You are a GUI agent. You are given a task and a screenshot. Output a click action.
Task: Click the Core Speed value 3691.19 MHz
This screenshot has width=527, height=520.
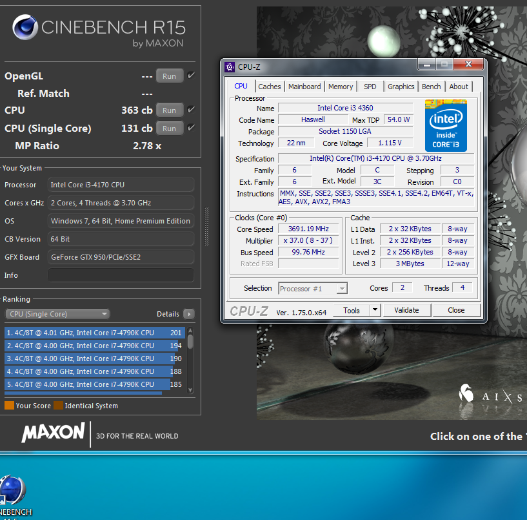click(308, 229)
